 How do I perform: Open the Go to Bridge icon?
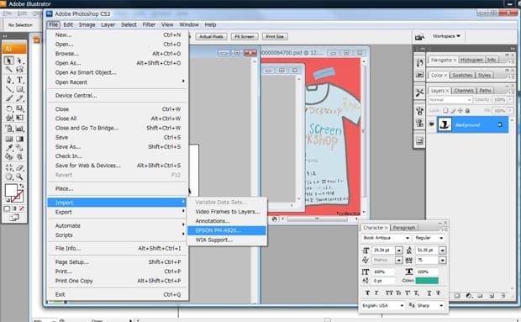tap(419, 37)
